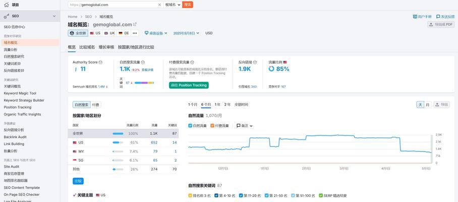The height and width of the screenshot is (202, 458).
Task: Click the Authority Score gauge icon beside 11
Action: point(76,69)
